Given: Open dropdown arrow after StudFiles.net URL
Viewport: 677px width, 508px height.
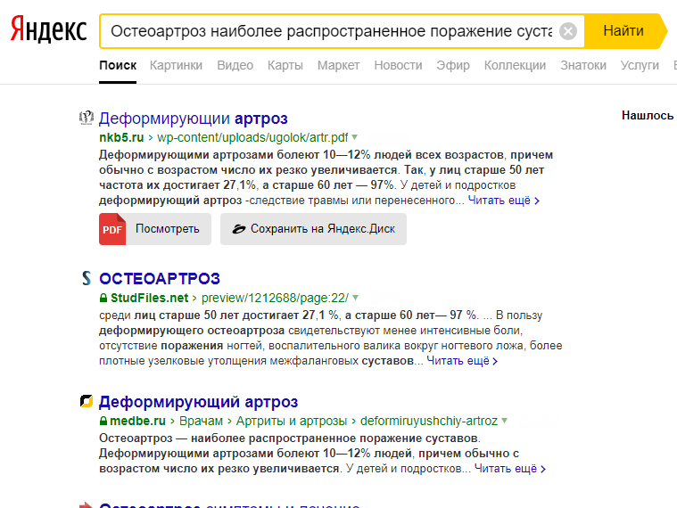Looking at the screenshot, I should (355, 298).
